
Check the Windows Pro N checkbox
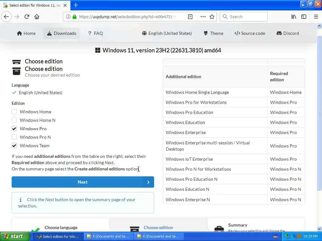pos(14,137)
